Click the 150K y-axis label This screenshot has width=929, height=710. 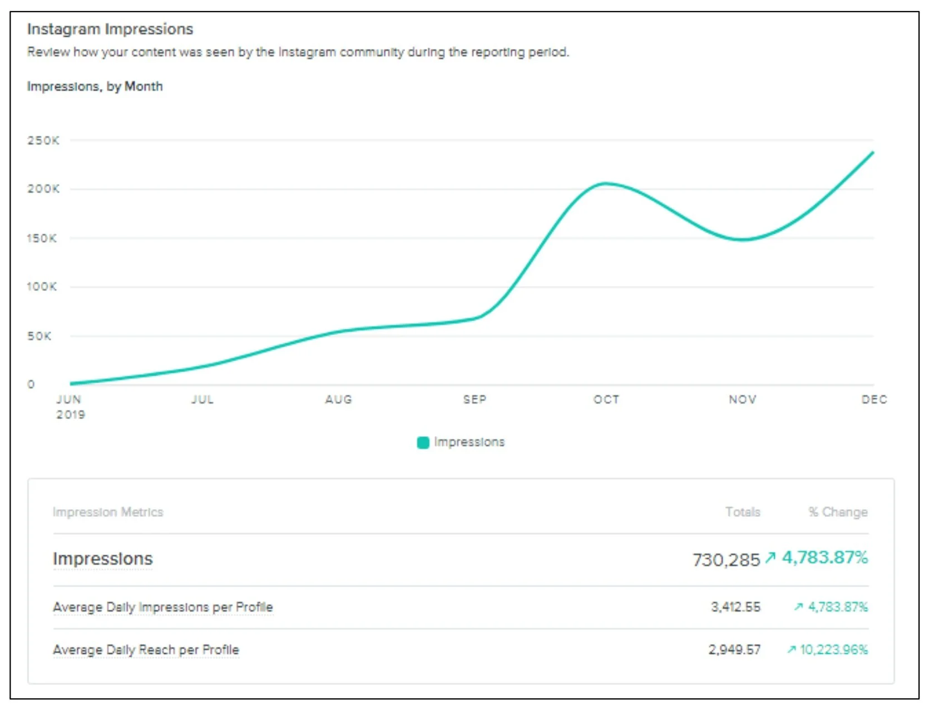42,239
